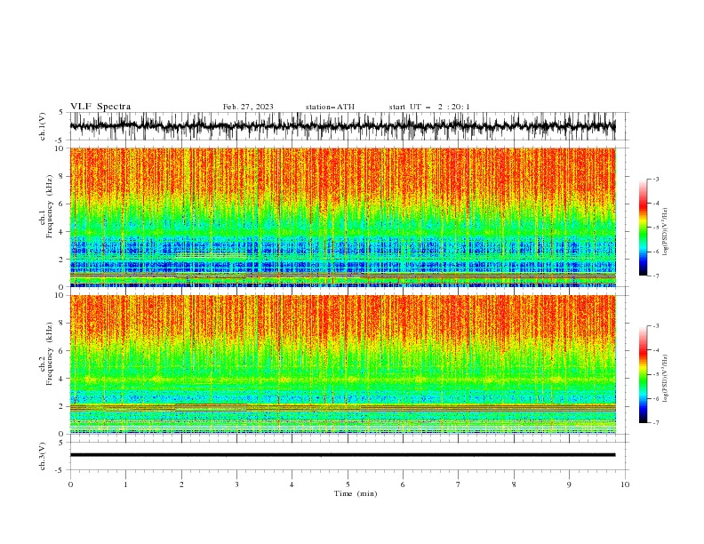Click the ch.2 "Frequency (kHz)" axis label
Image resolution: width=704 pixels, height=544 pixels.
(50, 354)
